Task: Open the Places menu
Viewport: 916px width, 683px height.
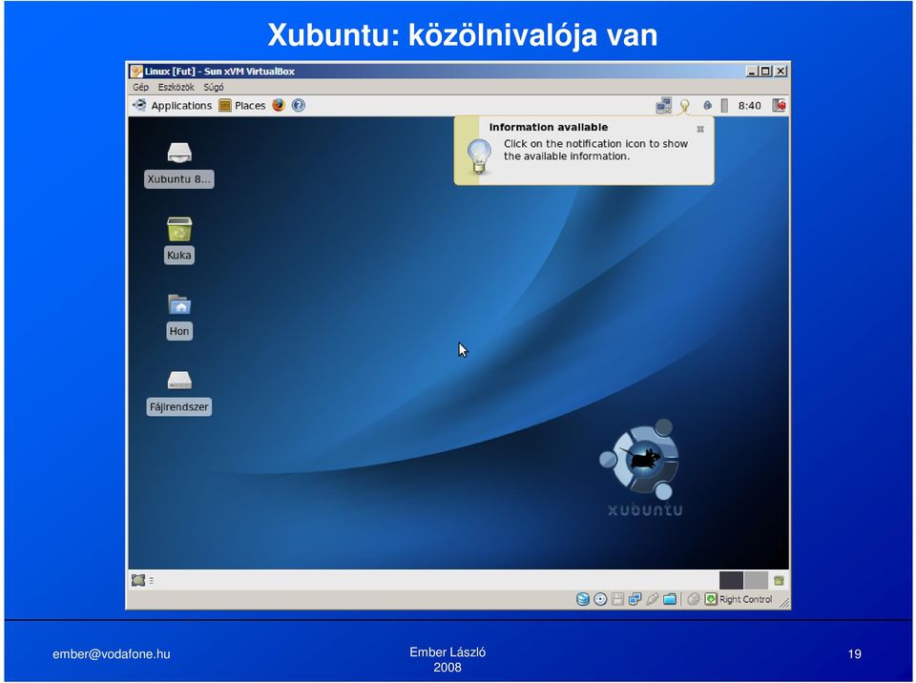Action: [x=242, y=105]
